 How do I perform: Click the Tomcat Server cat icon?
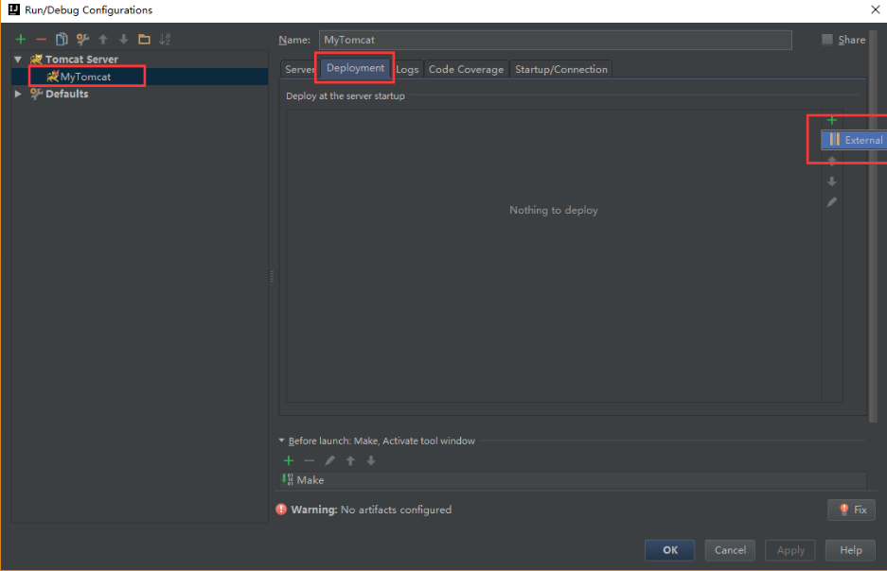36,59
